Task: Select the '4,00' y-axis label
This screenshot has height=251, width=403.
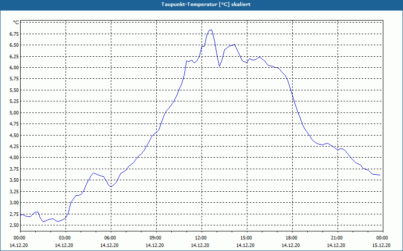Action: (15, 158)
